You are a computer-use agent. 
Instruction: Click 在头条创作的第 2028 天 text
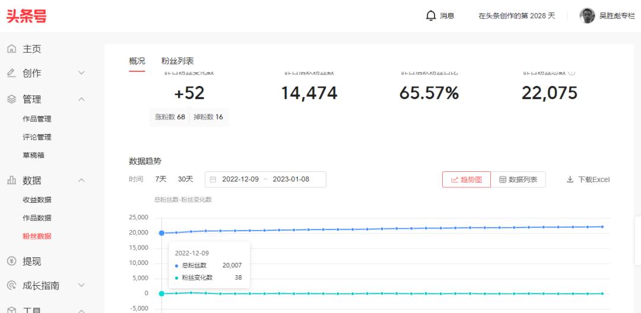point(517,16)
